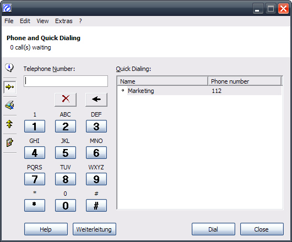Open the File menu
292x242 pixels.
[9, 21]
